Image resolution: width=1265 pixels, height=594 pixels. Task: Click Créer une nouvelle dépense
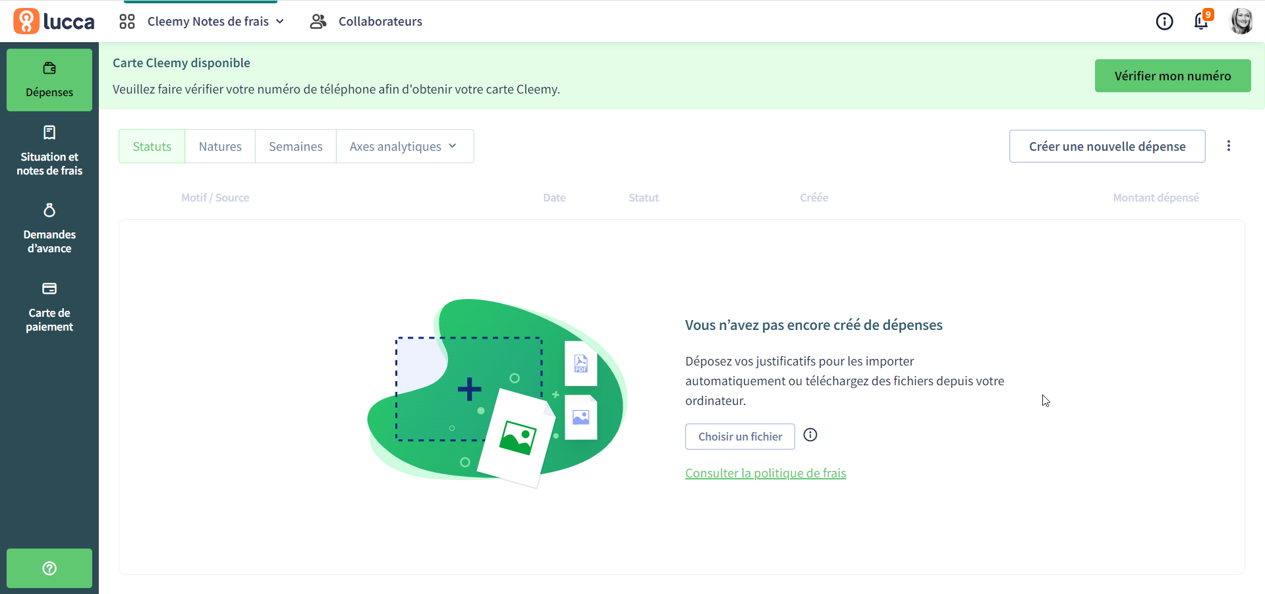(1108, 146)
